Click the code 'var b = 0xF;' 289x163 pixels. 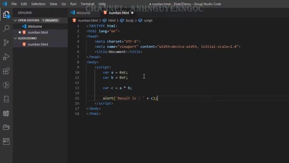[115, 77]
